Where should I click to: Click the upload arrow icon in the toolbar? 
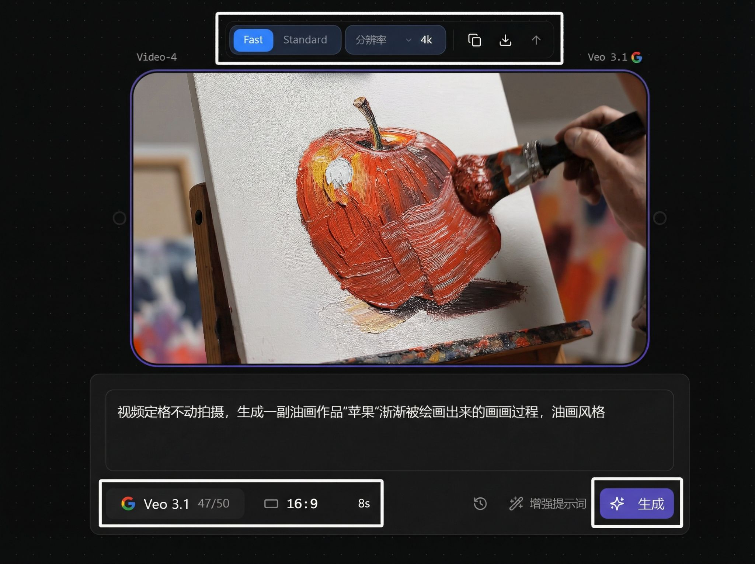536,40
